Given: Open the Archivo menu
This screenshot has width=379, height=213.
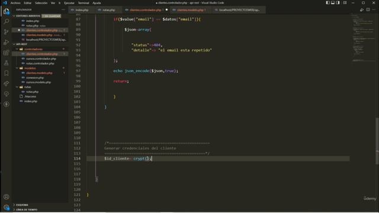Looking at the screenshot, I should coord(15,3).
